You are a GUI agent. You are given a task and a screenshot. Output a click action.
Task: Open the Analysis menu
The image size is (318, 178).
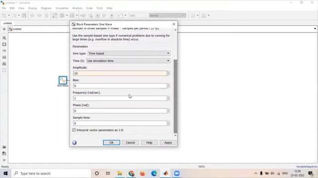[x=78, y=8]
